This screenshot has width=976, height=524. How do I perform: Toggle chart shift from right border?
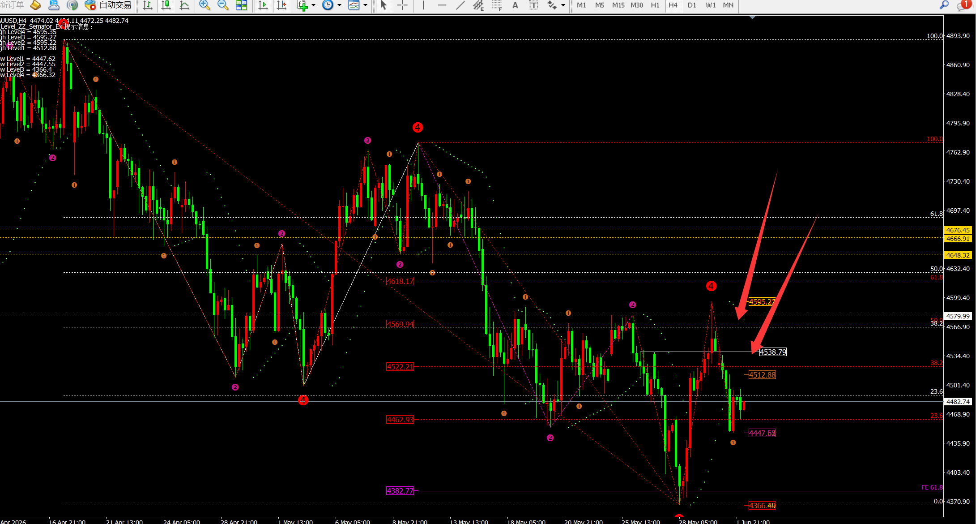tap(281, 5)
